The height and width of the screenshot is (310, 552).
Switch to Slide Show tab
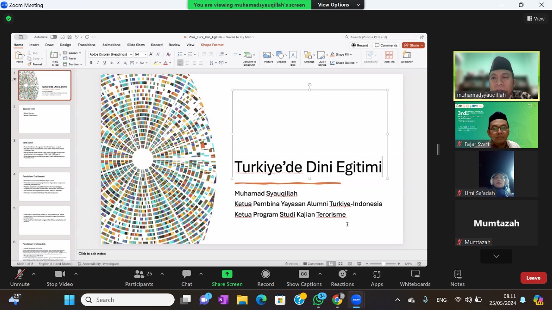click(136, 45)
